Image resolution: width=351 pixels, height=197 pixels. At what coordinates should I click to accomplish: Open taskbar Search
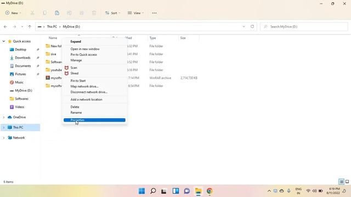153,191
